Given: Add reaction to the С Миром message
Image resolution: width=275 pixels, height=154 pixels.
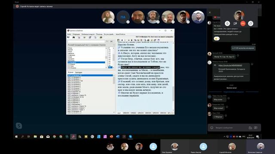Looking at the screenshot, I should click(x=226, y=115).
